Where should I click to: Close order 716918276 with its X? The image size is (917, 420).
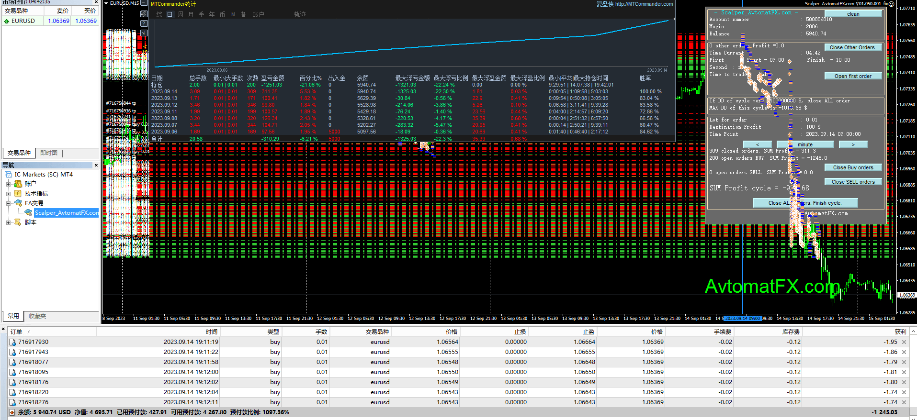click(x=904, y=402)
